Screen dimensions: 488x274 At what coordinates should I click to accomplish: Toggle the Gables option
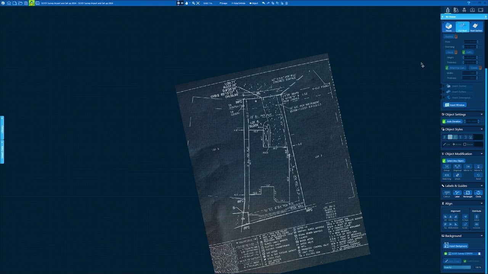pos(476,68)
